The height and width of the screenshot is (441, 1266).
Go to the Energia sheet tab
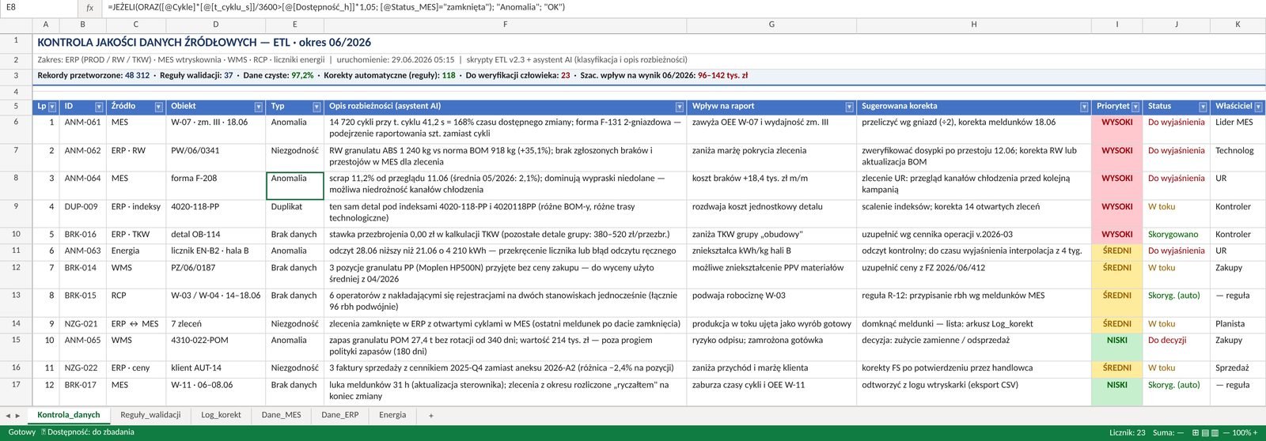pos(392,415)
